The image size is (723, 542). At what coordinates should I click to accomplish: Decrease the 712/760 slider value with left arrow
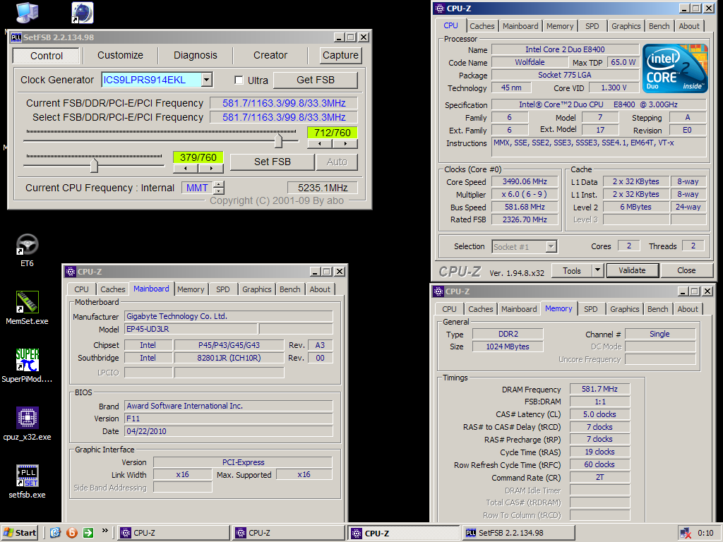[319, 144]
